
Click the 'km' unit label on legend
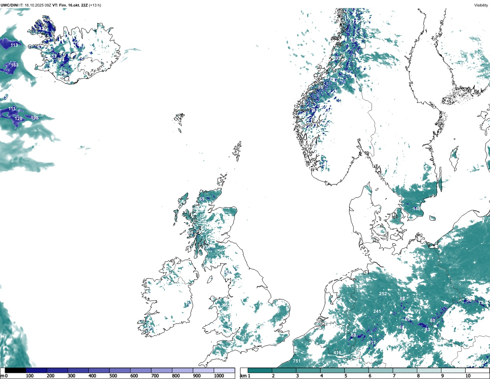coord(243,376)
